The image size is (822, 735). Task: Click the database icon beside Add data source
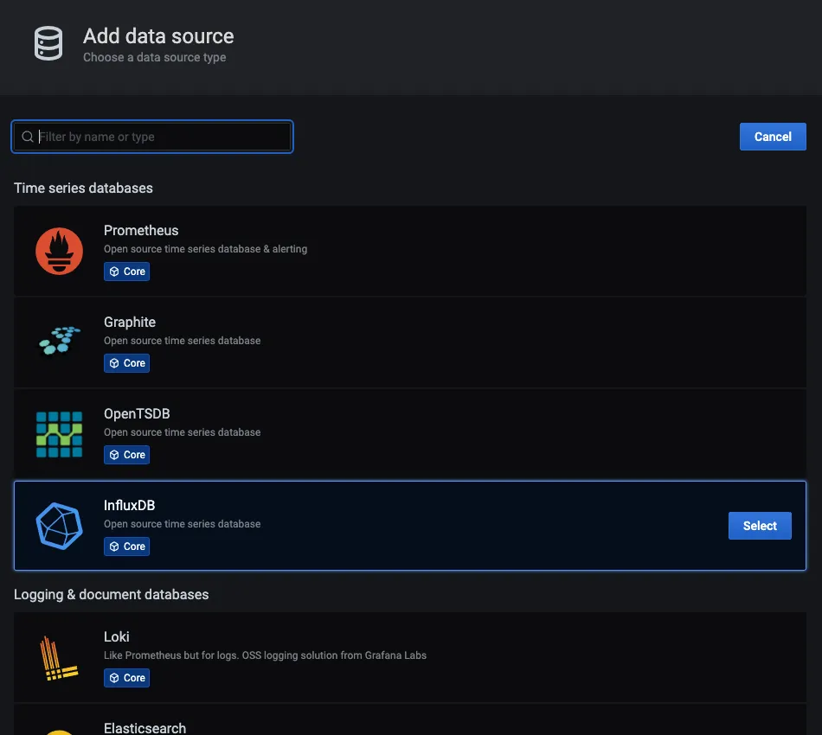pyautogui.click(x=48, y=43)
